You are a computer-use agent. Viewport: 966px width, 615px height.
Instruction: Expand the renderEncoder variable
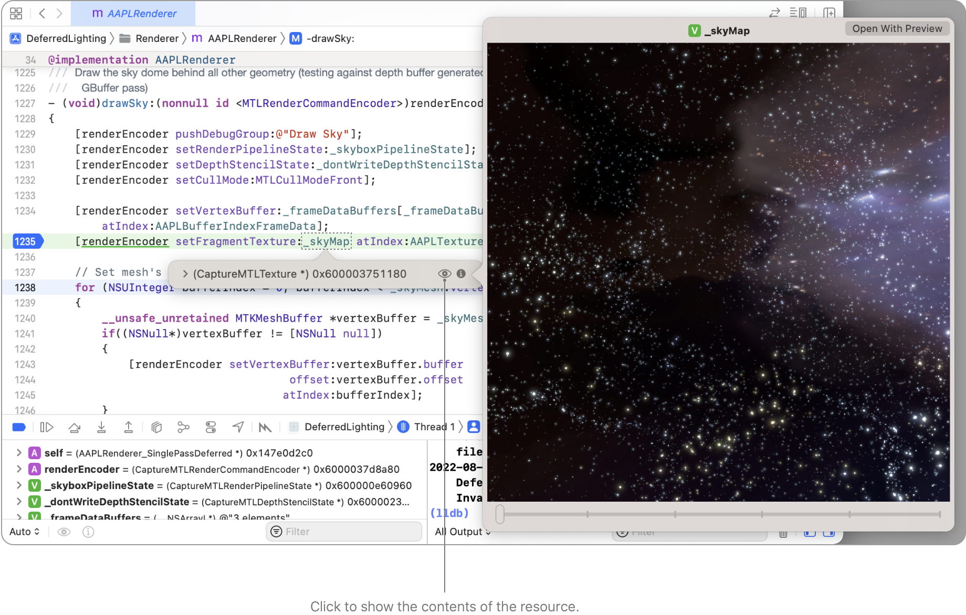19,469
